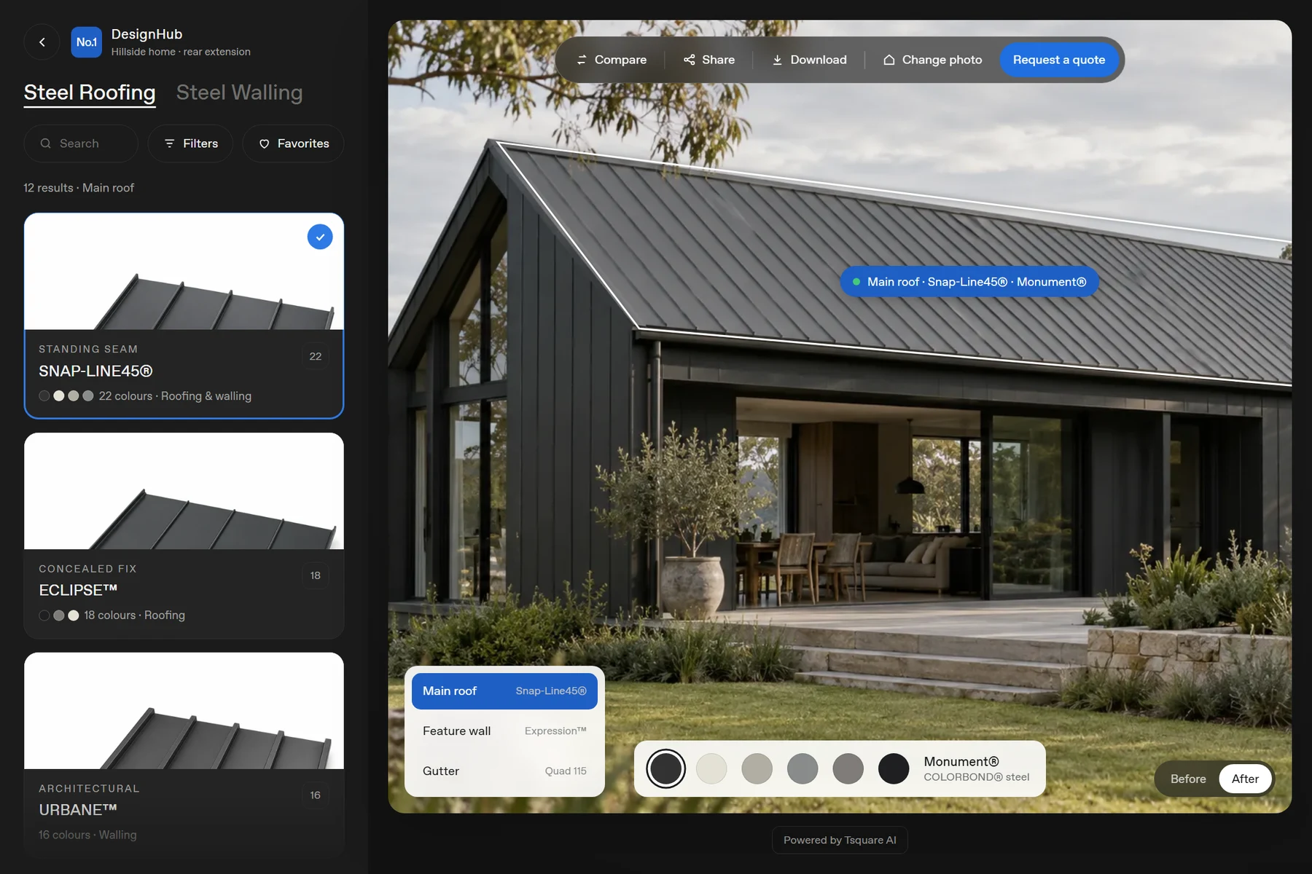This screenshot has height=874, width=1312.
Task: Request a quote
Action: click(1058, 60)
